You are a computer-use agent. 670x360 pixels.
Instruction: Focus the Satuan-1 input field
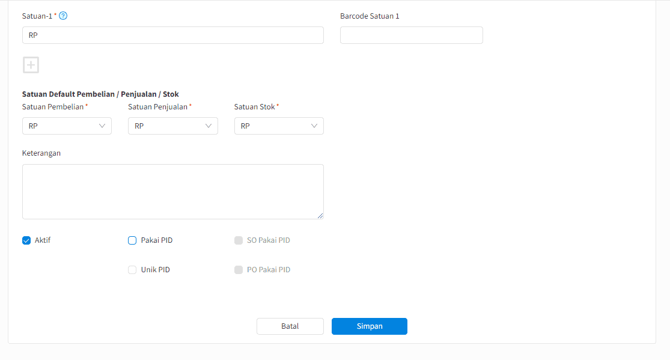[173, 35]
